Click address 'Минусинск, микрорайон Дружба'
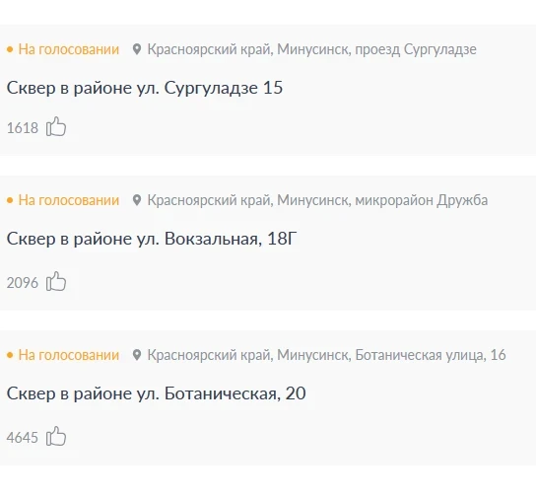Screen dimensions: 536x499 (382, 200)
